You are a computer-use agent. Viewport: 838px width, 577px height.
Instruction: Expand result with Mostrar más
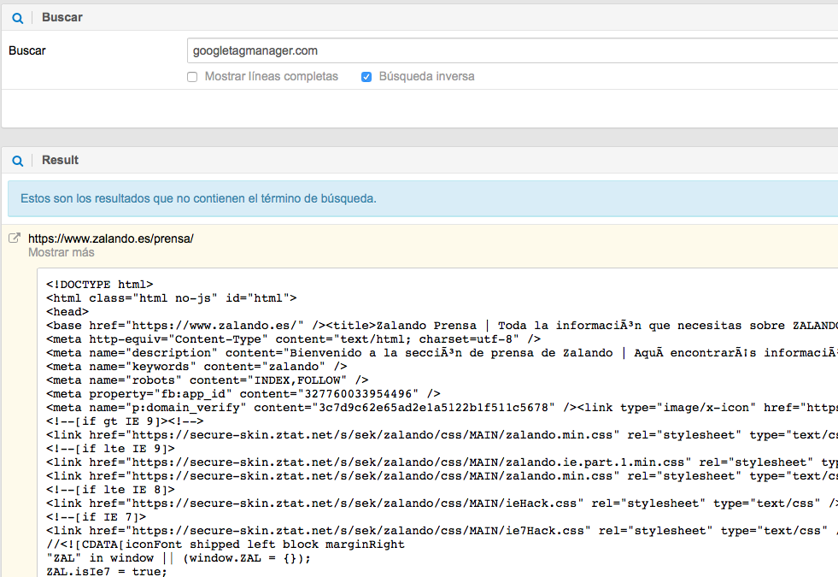(62, 253)
